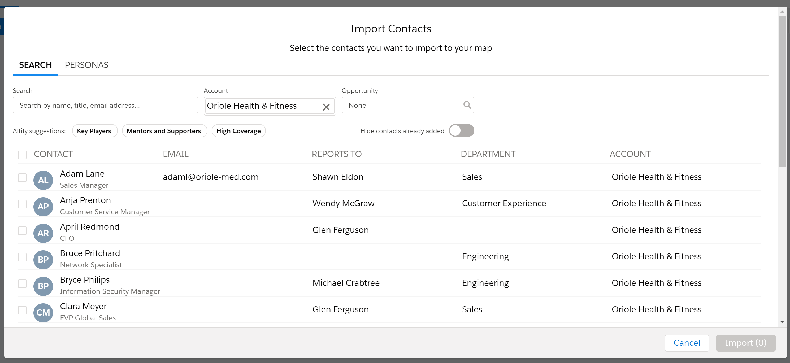Click Shawn Eldon in Reports To
The height and width of the screenshot is (363, 790).
pyautogui.click(x=338, y=177)
